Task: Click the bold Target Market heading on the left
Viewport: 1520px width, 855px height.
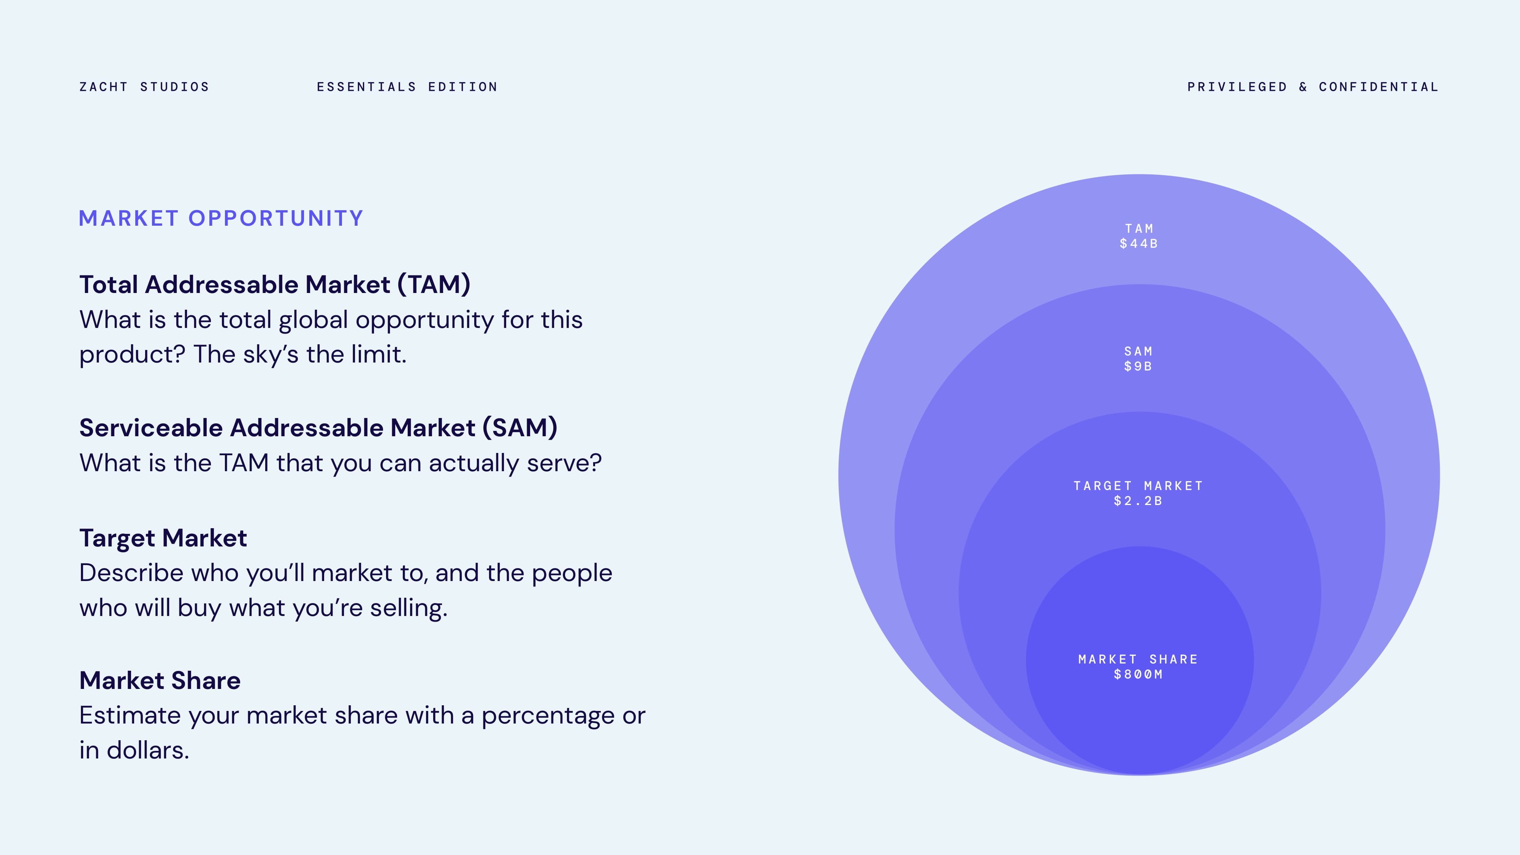Action: pos(163,538)
